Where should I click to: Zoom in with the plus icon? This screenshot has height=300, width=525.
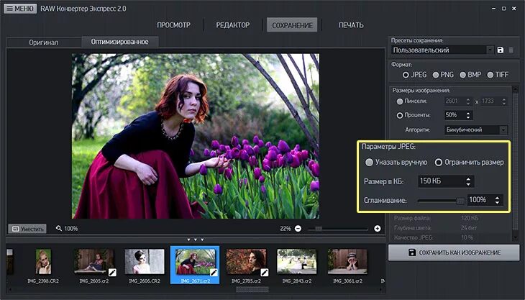(378, 229)
